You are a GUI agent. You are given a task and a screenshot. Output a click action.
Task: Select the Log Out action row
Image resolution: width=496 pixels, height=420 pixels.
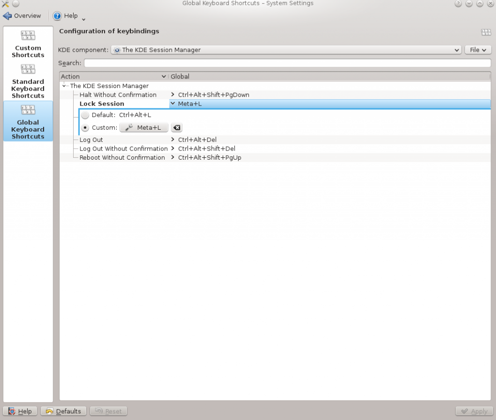click(91, 140)
